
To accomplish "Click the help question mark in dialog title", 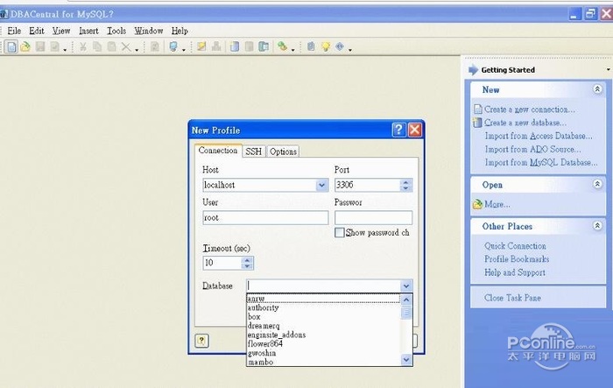I will point(398,130).
